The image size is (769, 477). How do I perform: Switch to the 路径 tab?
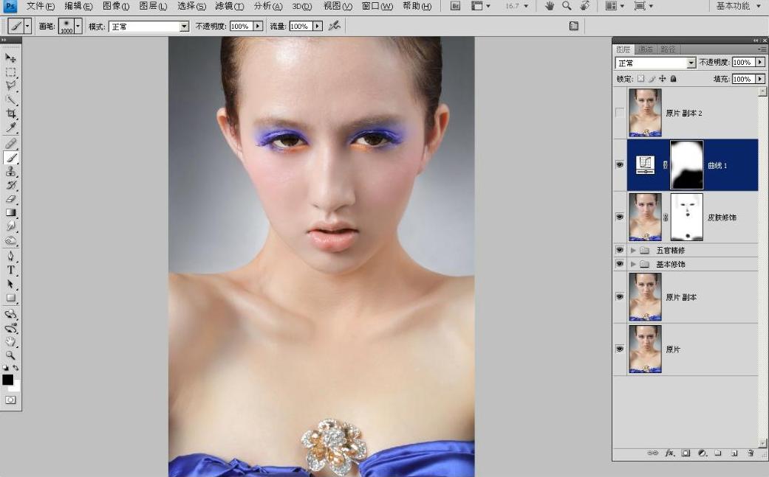coord(668,49)
